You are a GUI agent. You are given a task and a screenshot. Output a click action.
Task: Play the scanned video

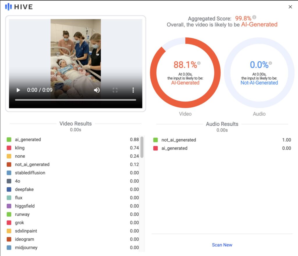[x=18, y=90]
